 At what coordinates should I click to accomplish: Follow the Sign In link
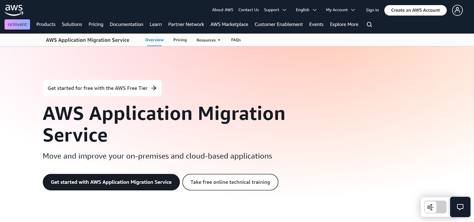coord(372,10)
